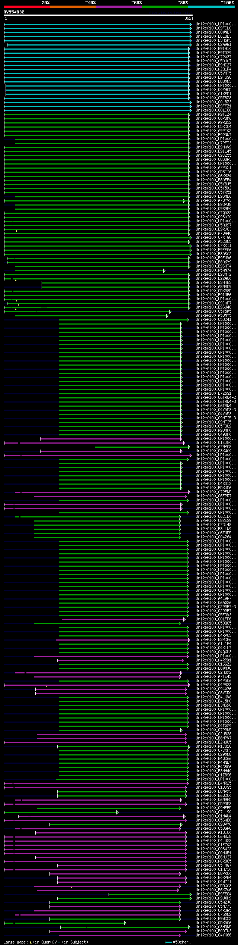
Task: Click the UniRef100_A7PFT3 label
Action: tap(213, 143)
